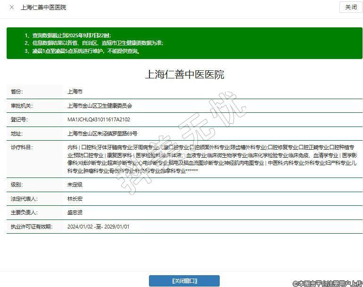
Task: Click the 登记号 field label
Action: coord(19,120)
